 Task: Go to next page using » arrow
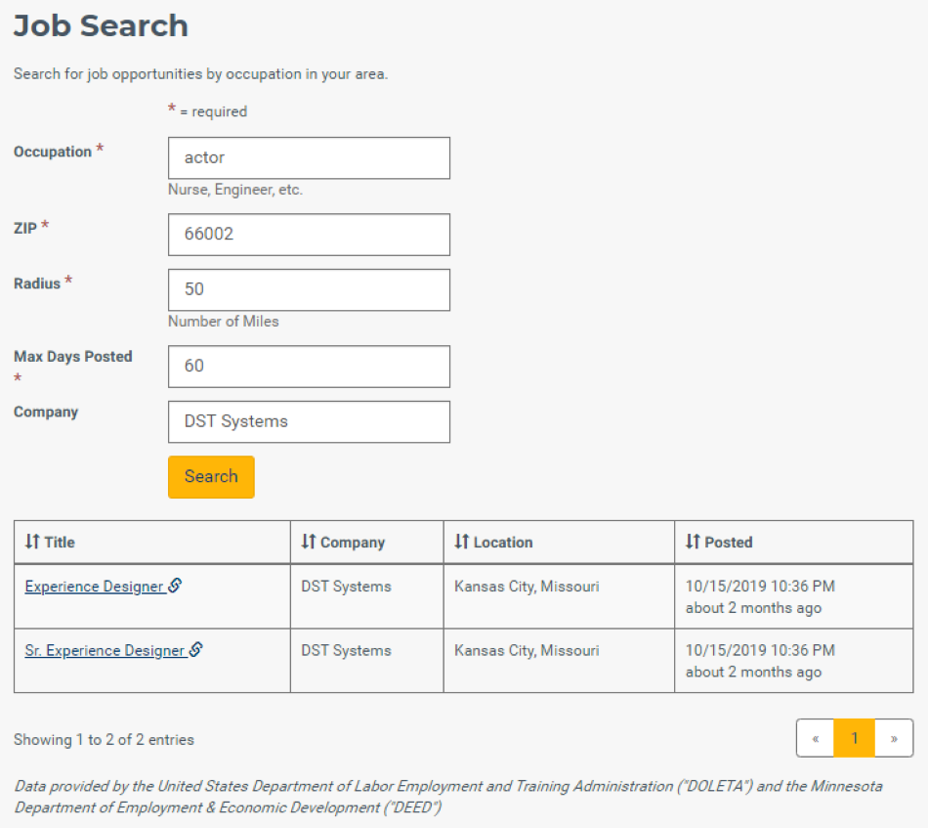tap(894, 738)
